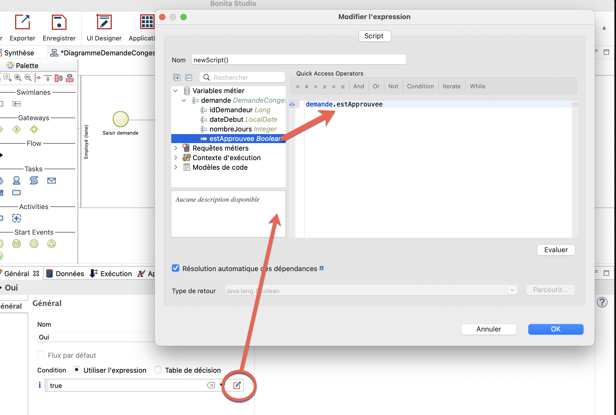This screenshot has width=616, height=415.
Task: Click the align-vertical red bars palette icon
Action: tap(70, 78)
